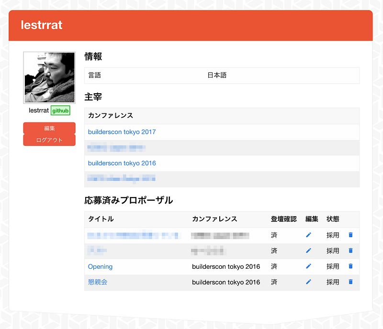Click builderscon tokyo 2016 cell in Opening row
This screenshot has width=383, height=329.
[x=226, y=266]
